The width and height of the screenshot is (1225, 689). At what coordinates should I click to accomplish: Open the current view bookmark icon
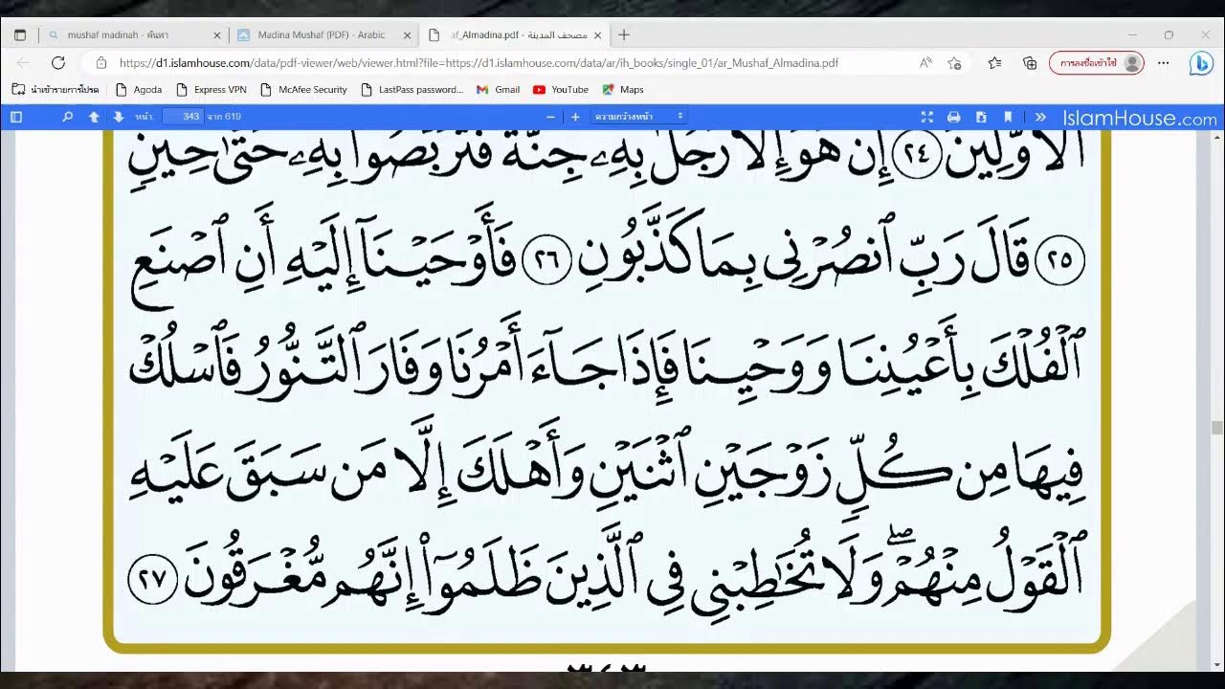[x=1009, y=117]
